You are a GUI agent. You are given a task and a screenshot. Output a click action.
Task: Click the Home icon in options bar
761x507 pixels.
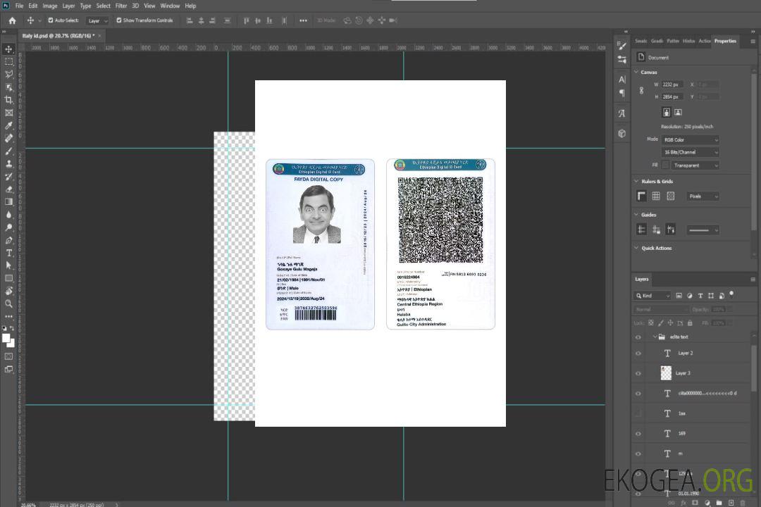[x=12, y=20]
